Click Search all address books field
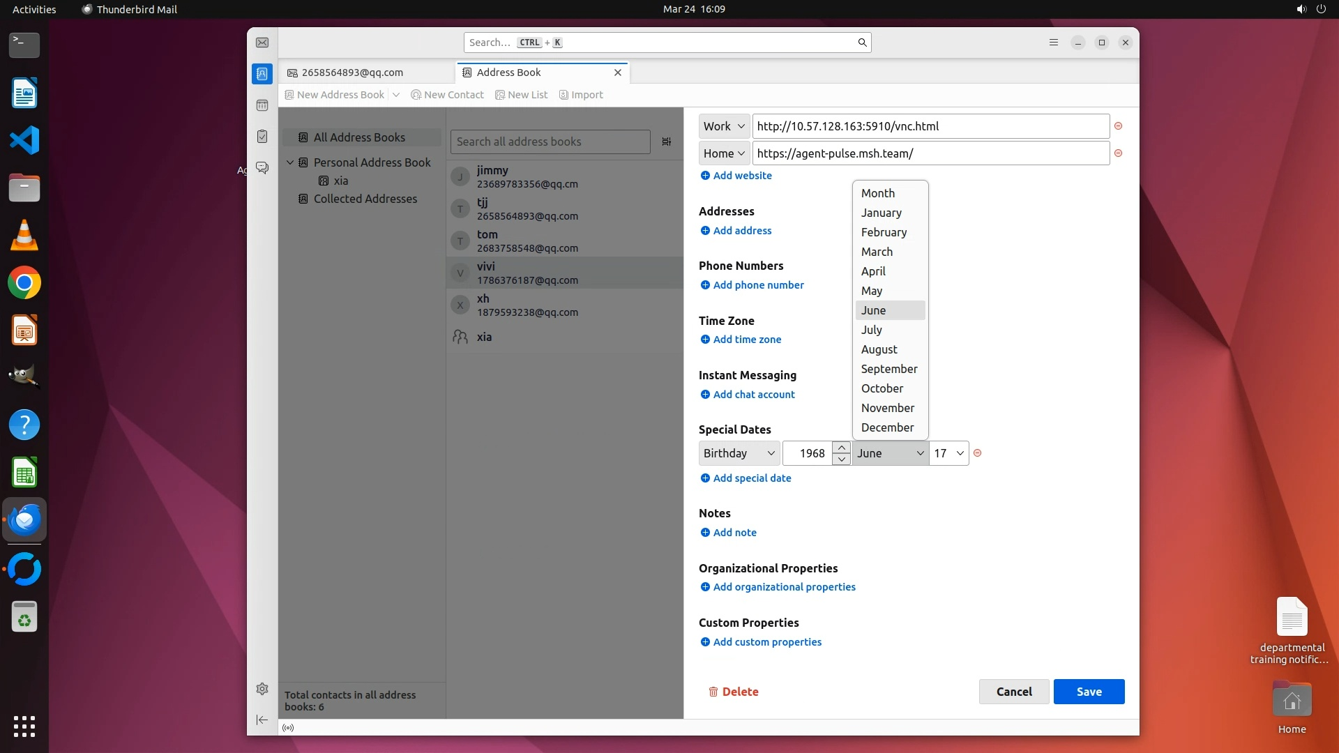Viewport: 1339px width, 753px height. tap(550, 142)
